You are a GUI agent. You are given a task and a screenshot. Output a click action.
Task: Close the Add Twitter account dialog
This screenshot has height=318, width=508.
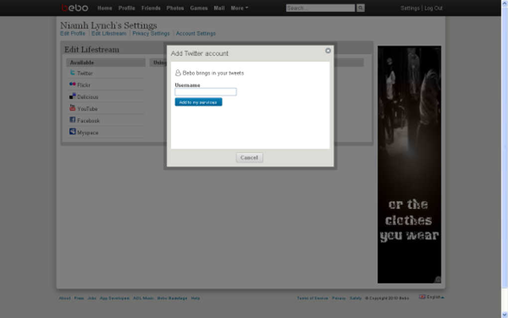(x=328, y=51)
